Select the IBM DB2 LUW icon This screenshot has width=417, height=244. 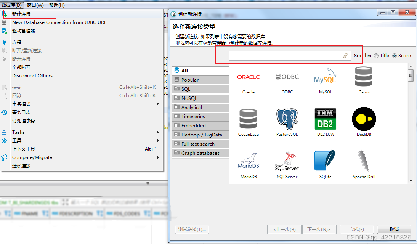click(x=325, y=119)
